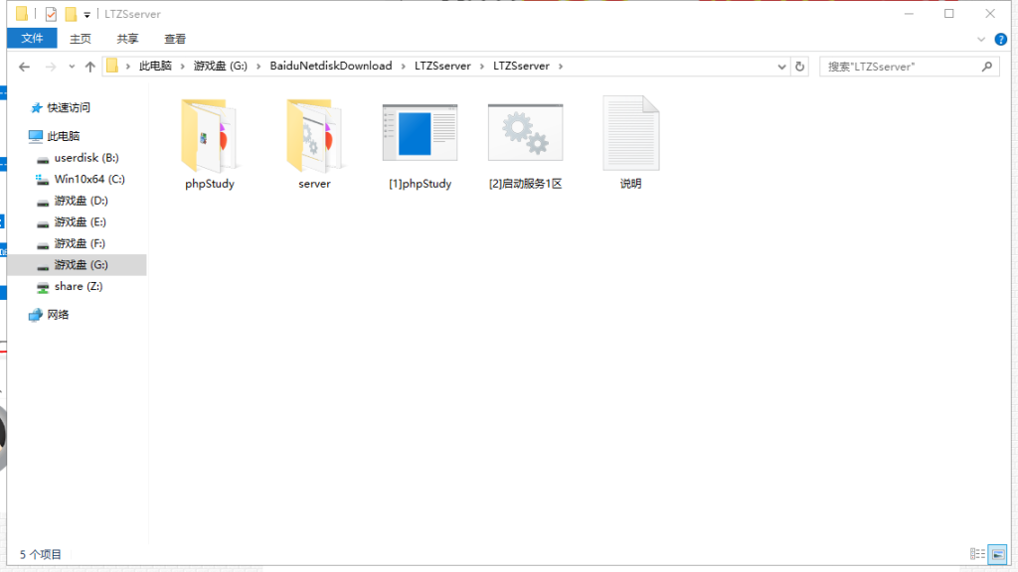The width and height of the screenshot is (1018, 572).
Task: Click the properties checkmark quick access icon
Action: point(51,14)
